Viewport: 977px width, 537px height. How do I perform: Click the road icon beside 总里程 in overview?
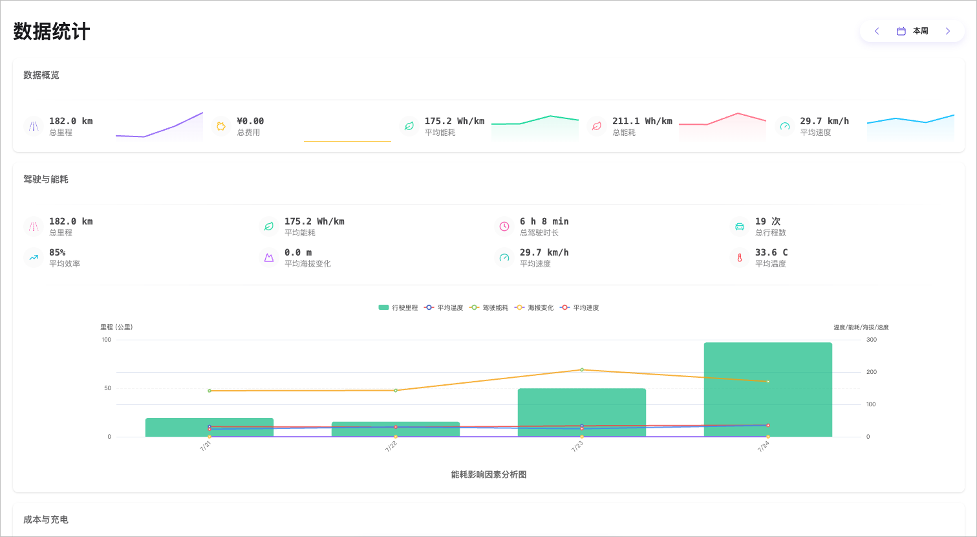[34, 126]
